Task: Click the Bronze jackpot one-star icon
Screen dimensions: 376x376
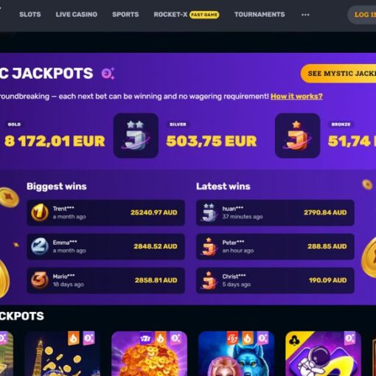Action: pyautogui.click(x=297, y=136)
